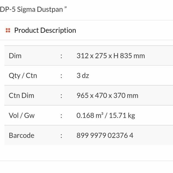The image size is (173, 173).
Task: Click the Ctn Dim row label
Action: [21, 95]
